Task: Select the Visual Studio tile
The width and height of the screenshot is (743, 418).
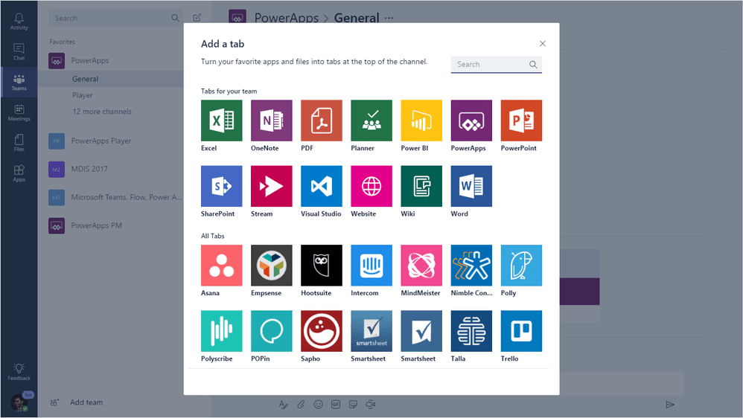Action: click(322, 186)
